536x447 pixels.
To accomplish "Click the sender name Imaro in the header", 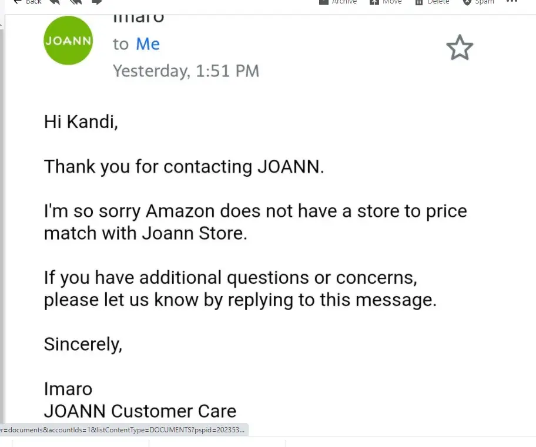I will click(x=138, y=17).
